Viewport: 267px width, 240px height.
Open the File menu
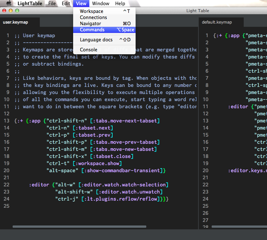point(52,4)
